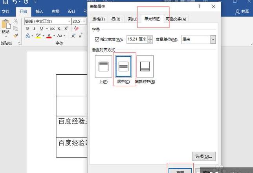This screenshot has height=173, width=253.
Task: Close the table properties dialog
Action: tap(213, 6)
